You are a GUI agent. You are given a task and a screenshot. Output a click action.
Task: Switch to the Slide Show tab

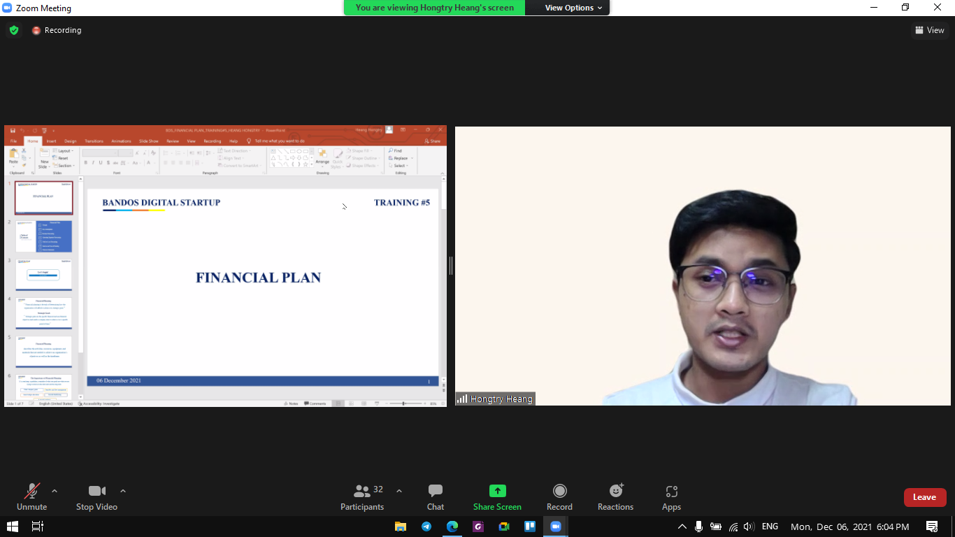pyautogui.click(x=148, y=141)
